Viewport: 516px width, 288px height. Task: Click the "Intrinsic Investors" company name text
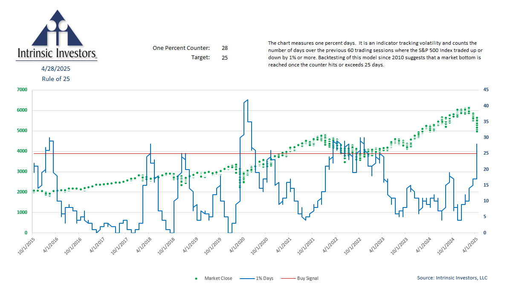tap(56, 53)
